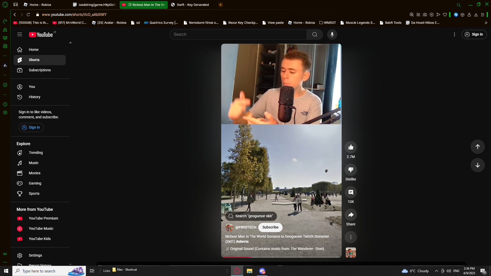Open Opera GX main menu
This screenshot has width=491, height=276.
pyautogui.click(x=5, y=5)
